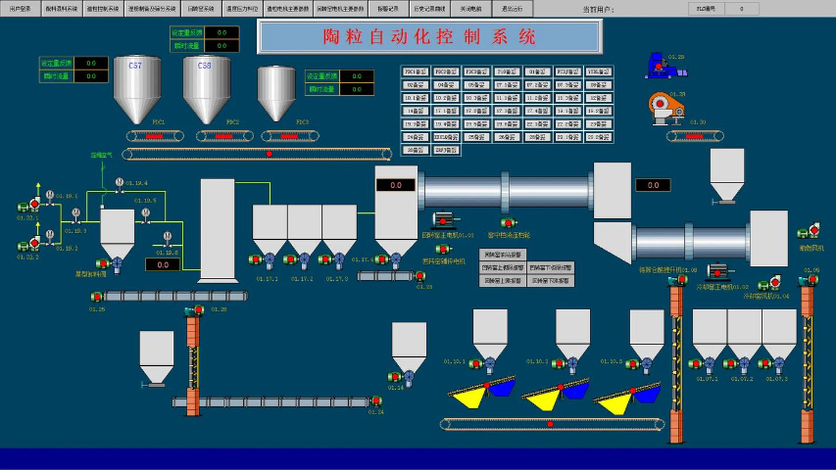Open the 历史记录曲线 page
Viewport: 836px width, 470px height.
pyautogui.click(x=429, y=9)
